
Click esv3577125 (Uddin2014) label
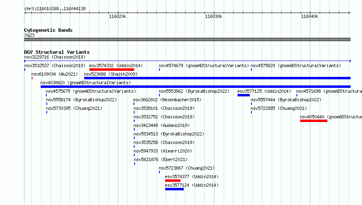(x=264, y=91)
